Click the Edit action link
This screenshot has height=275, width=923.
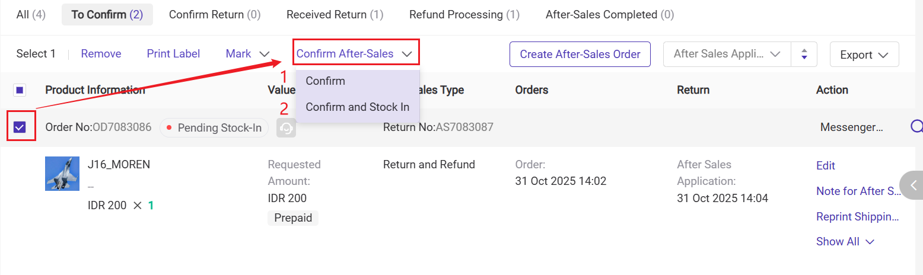point(825,165)
